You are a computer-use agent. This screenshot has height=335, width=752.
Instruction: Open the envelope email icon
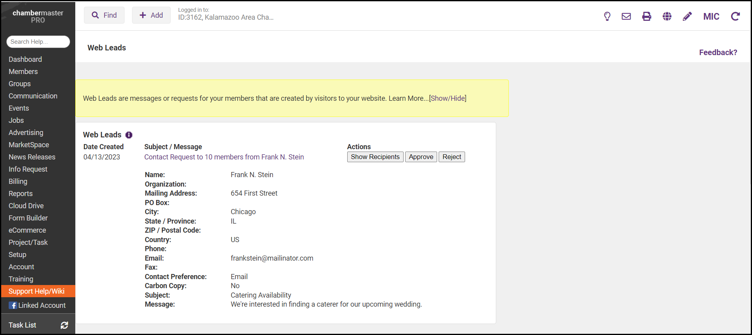626,17
